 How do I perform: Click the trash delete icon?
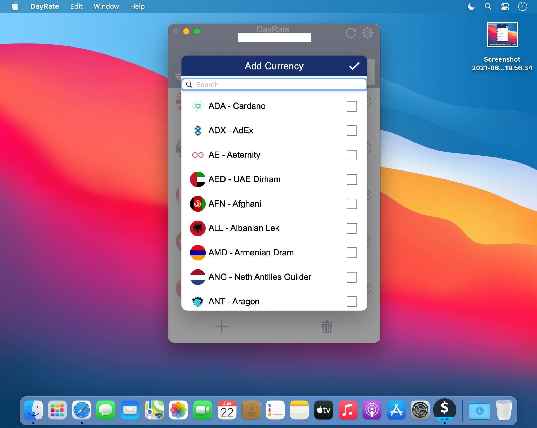point(327,327)
